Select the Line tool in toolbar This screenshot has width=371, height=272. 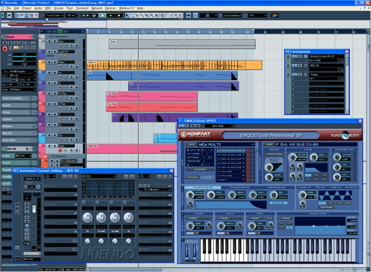(x=171, y=15)
